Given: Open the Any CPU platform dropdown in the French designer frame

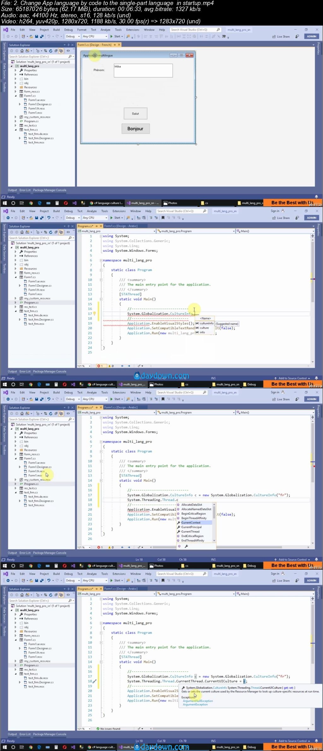Looking at the screenshot, I should click(95, 37).
